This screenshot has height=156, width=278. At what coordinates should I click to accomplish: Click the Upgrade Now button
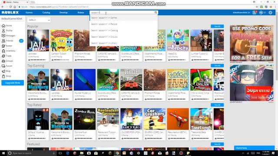[13, 83]
